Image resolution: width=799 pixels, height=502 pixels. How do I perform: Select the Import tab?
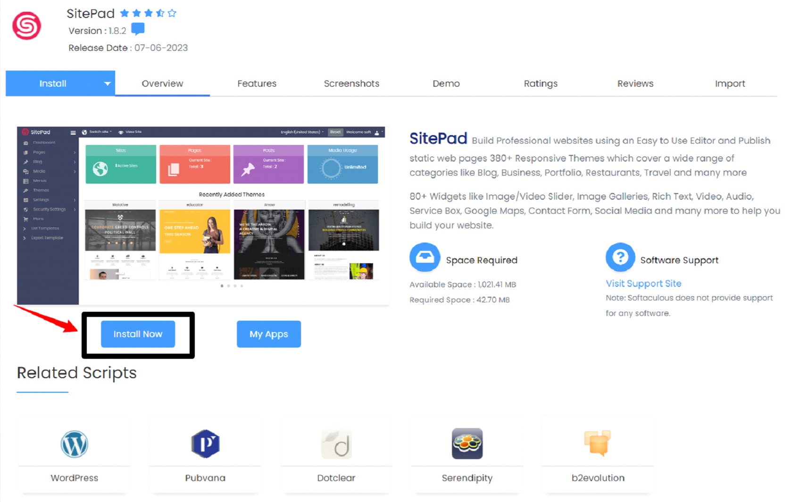(x=730, y=83)
